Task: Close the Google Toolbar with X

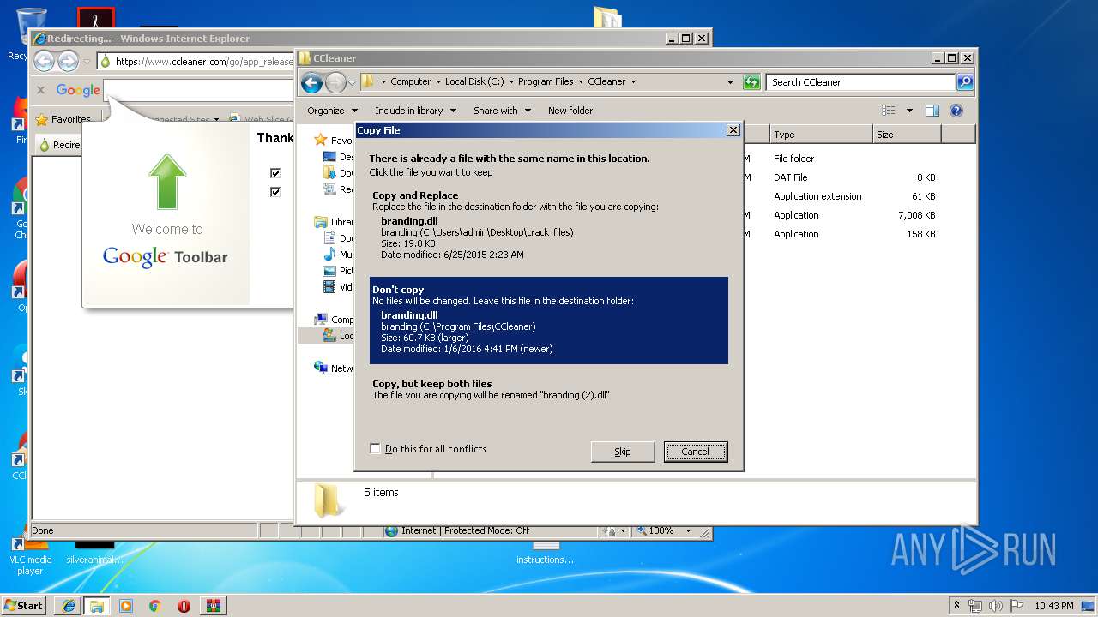Action: coord(40,90)
